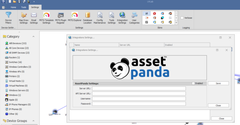
Task: Switch to Home ribbon tab
Action: pyautogui.click(x=13, y=7)
